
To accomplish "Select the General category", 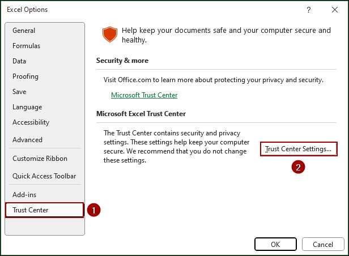I will (24, 31).
